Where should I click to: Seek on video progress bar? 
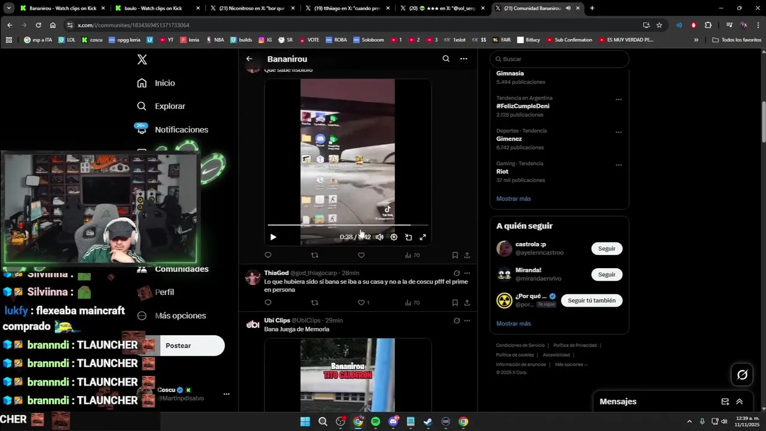[348, 225]
